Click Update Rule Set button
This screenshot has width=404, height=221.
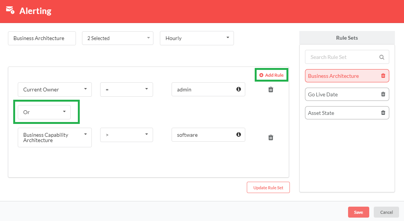(x=268, y=187)
